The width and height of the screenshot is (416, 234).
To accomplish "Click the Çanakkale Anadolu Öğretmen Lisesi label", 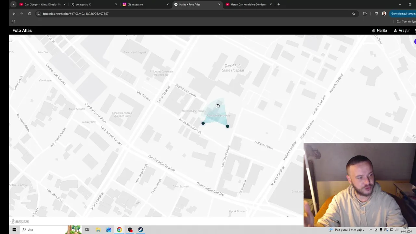I will click(x=122, y=114).
